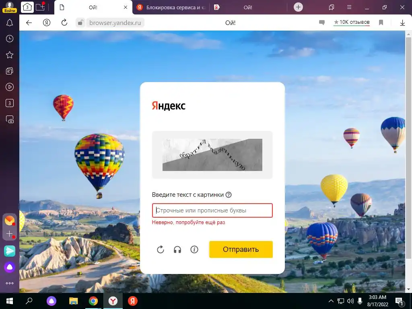Open the downloads arrow icon

tap(402, 23)
